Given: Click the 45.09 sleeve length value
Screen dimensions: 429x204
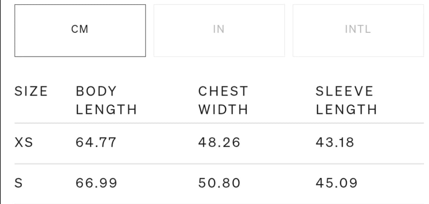Looking at the screenshot, I should tap(336, 183).
